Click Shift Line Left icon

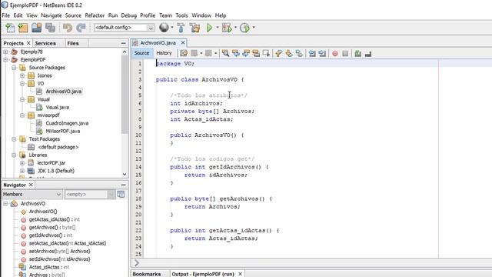pyautogui.click(x=312, y=53)
